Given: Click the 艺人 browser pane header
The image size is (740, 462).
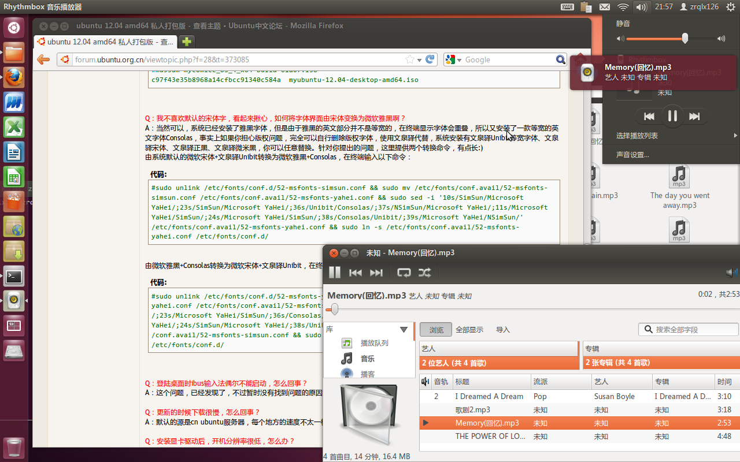Looking at the screenshot, I should 499,349.
